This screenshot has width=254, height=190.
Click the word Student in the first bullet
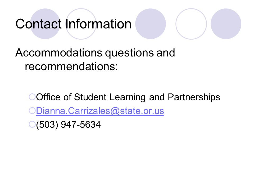click(x=90, y=97)
